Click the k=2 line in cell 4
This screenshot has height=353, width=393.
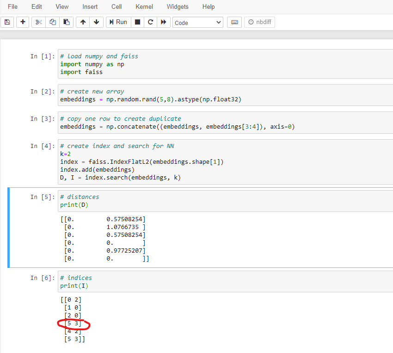click(x=65, y=154)
